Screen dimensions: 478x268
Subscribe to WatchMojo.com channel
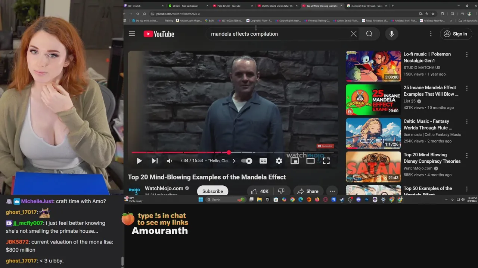coord(212,191)
